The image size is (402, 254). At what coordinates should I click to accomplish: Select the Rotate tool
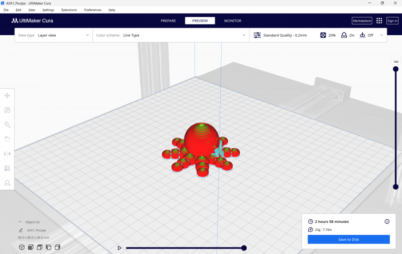7,139
